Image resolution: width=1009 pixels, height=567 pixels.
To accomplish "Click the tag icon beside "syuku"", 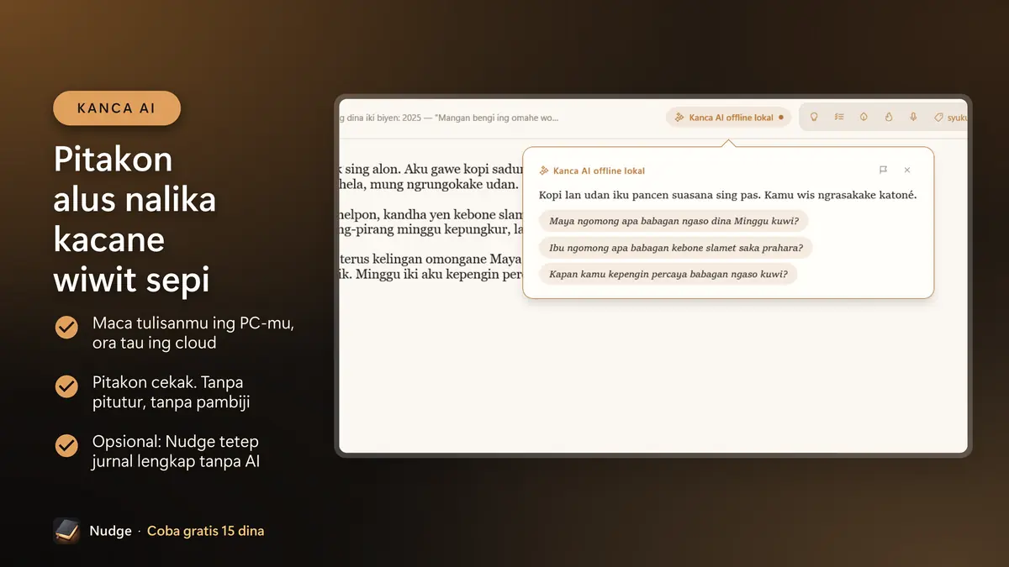I will 938,118.
